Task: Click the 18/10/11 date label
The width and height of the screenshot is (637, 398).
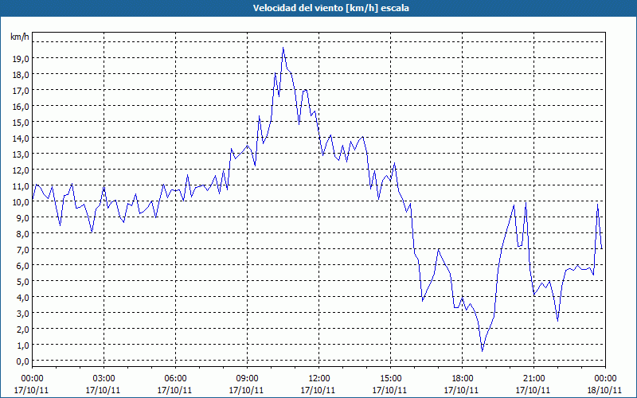Action: tap(605, 390)
